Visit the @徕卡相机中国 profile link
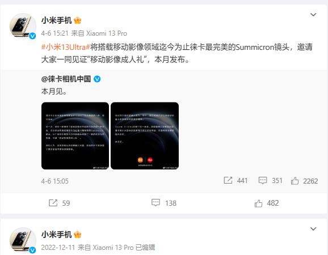The height and width of the screenshot is (255, 328). (x=66, y=79)
